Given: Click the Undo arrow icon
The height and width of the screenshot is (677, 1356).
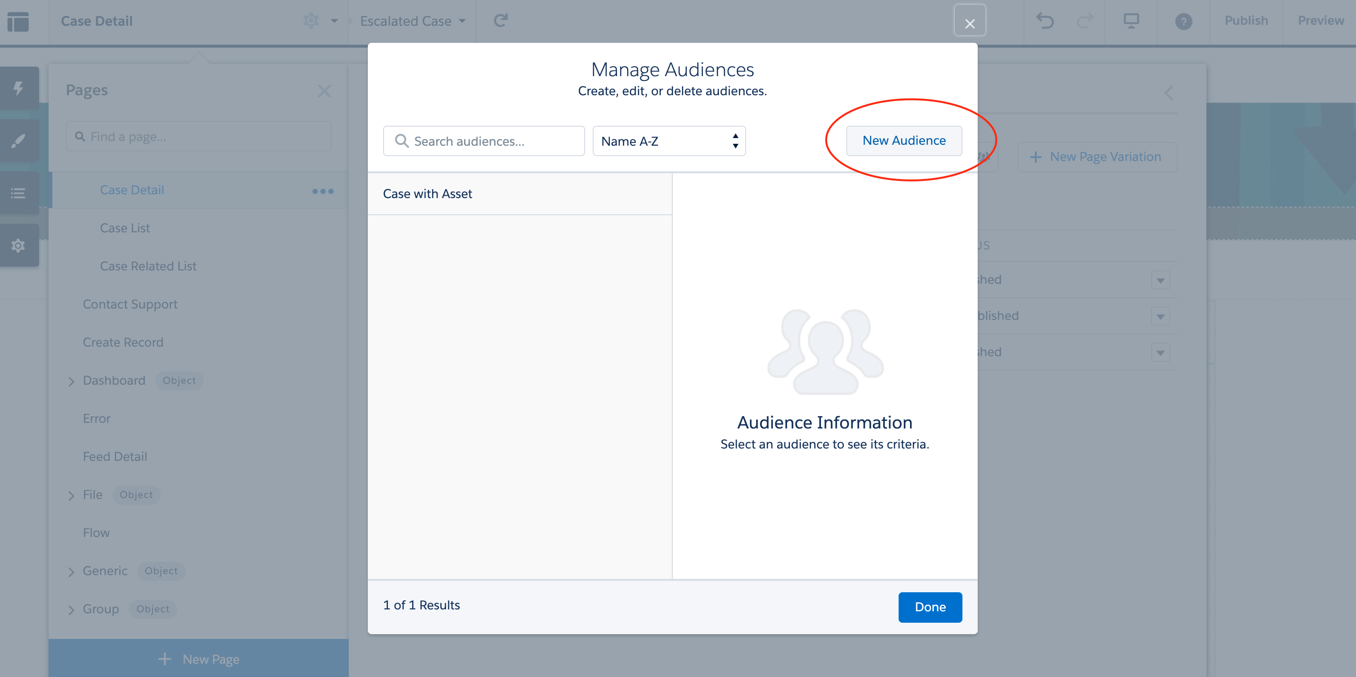Looking at the screenshot, I should [1044, 21].
